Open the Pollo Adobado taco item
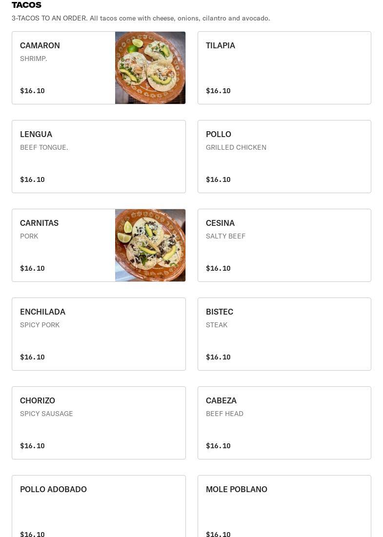The height and width of the screenshot is (537, 383). pos(99,506)
